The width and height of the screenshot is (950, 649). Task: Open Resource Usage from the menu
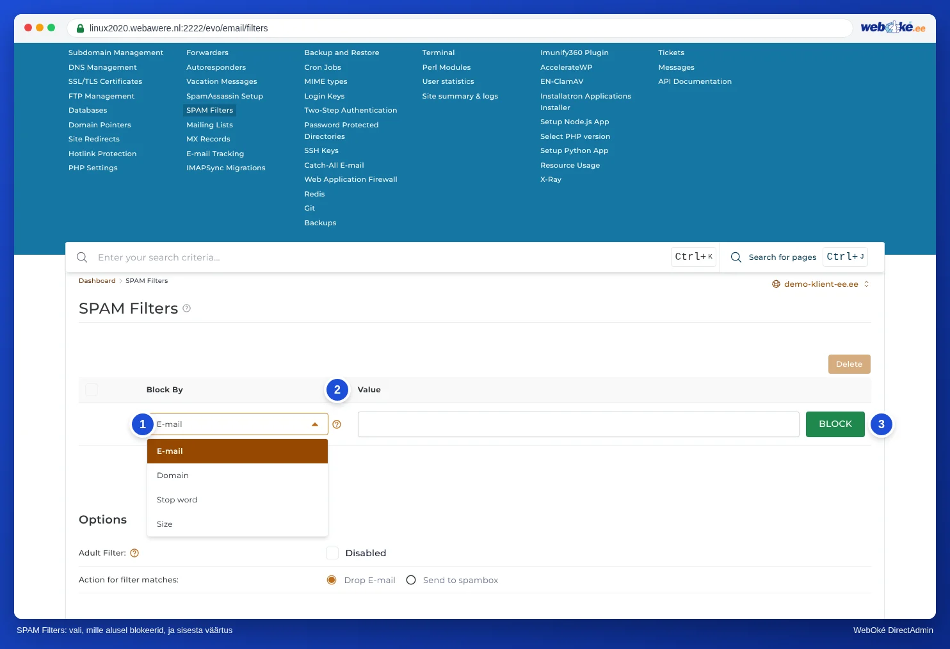coord(570,165)
